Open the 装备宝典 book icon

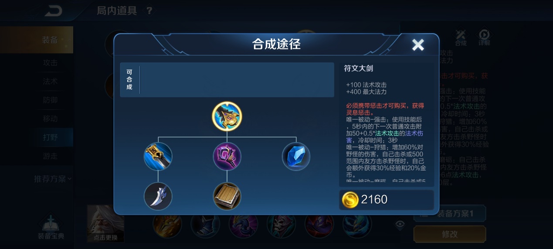point(51,227)
